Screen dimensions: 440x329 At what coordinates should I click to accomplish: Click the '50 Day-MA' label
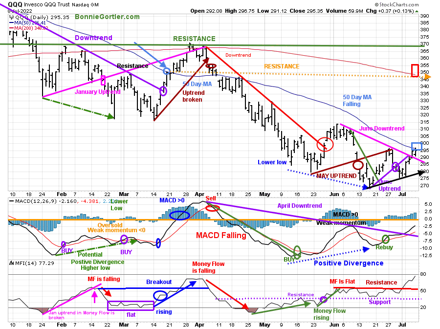198,84
